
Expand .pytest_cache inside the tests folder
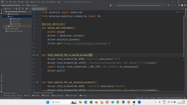[x=8, y=19]
